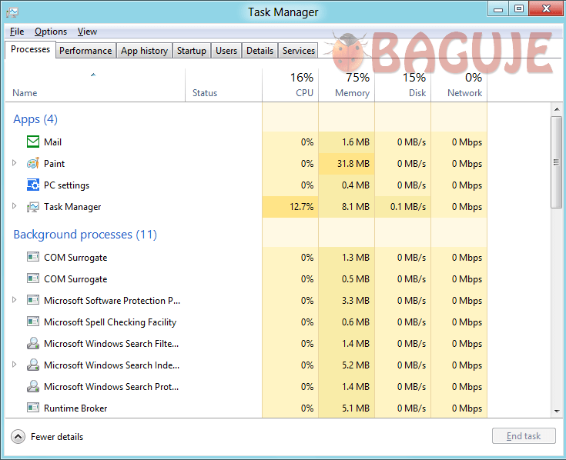Viewport: 566px width, 460px height.
Task: Click the End task button
Action: (524, 436)
